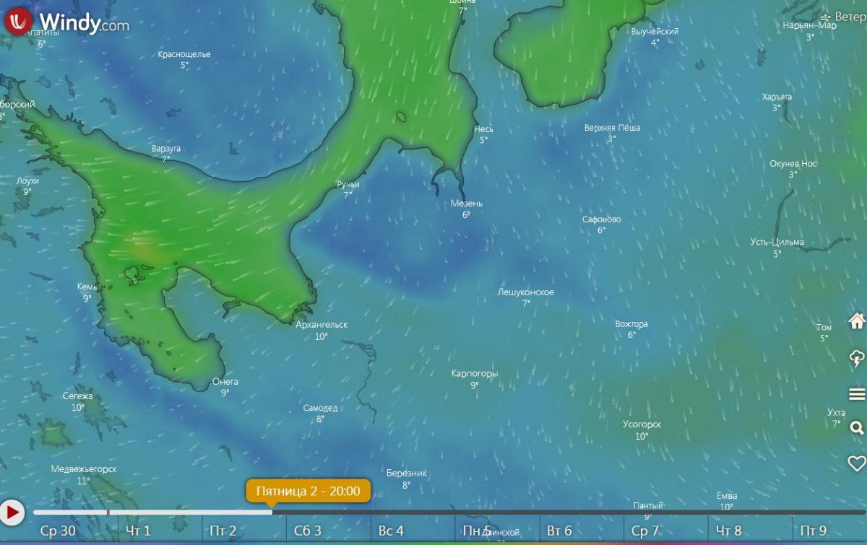Click the timeline progress bar near Ср 7

tap(644, 513)
